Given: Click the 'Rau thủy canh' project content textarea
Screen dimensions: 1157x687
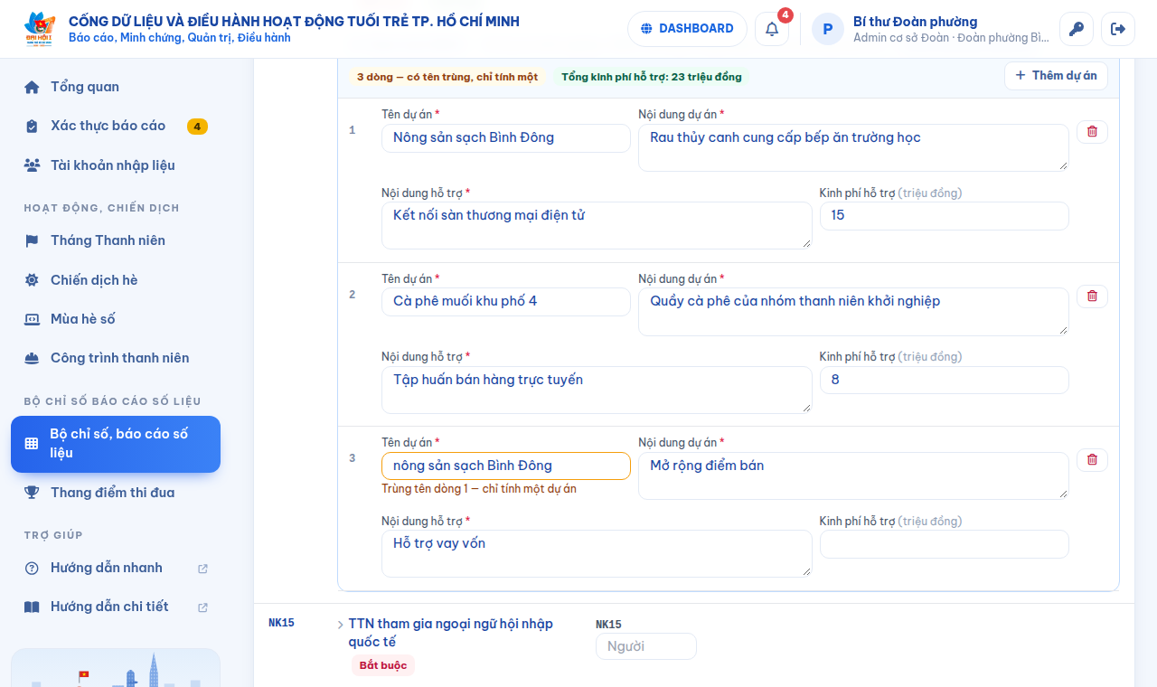Looking at the screenshot, I should point(853,147).
